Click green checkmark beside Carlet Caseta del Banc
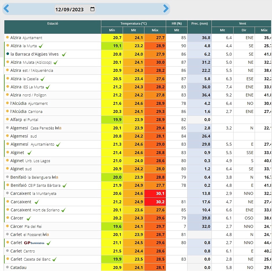Screen dimensions: 272x271 coord(54,259)
